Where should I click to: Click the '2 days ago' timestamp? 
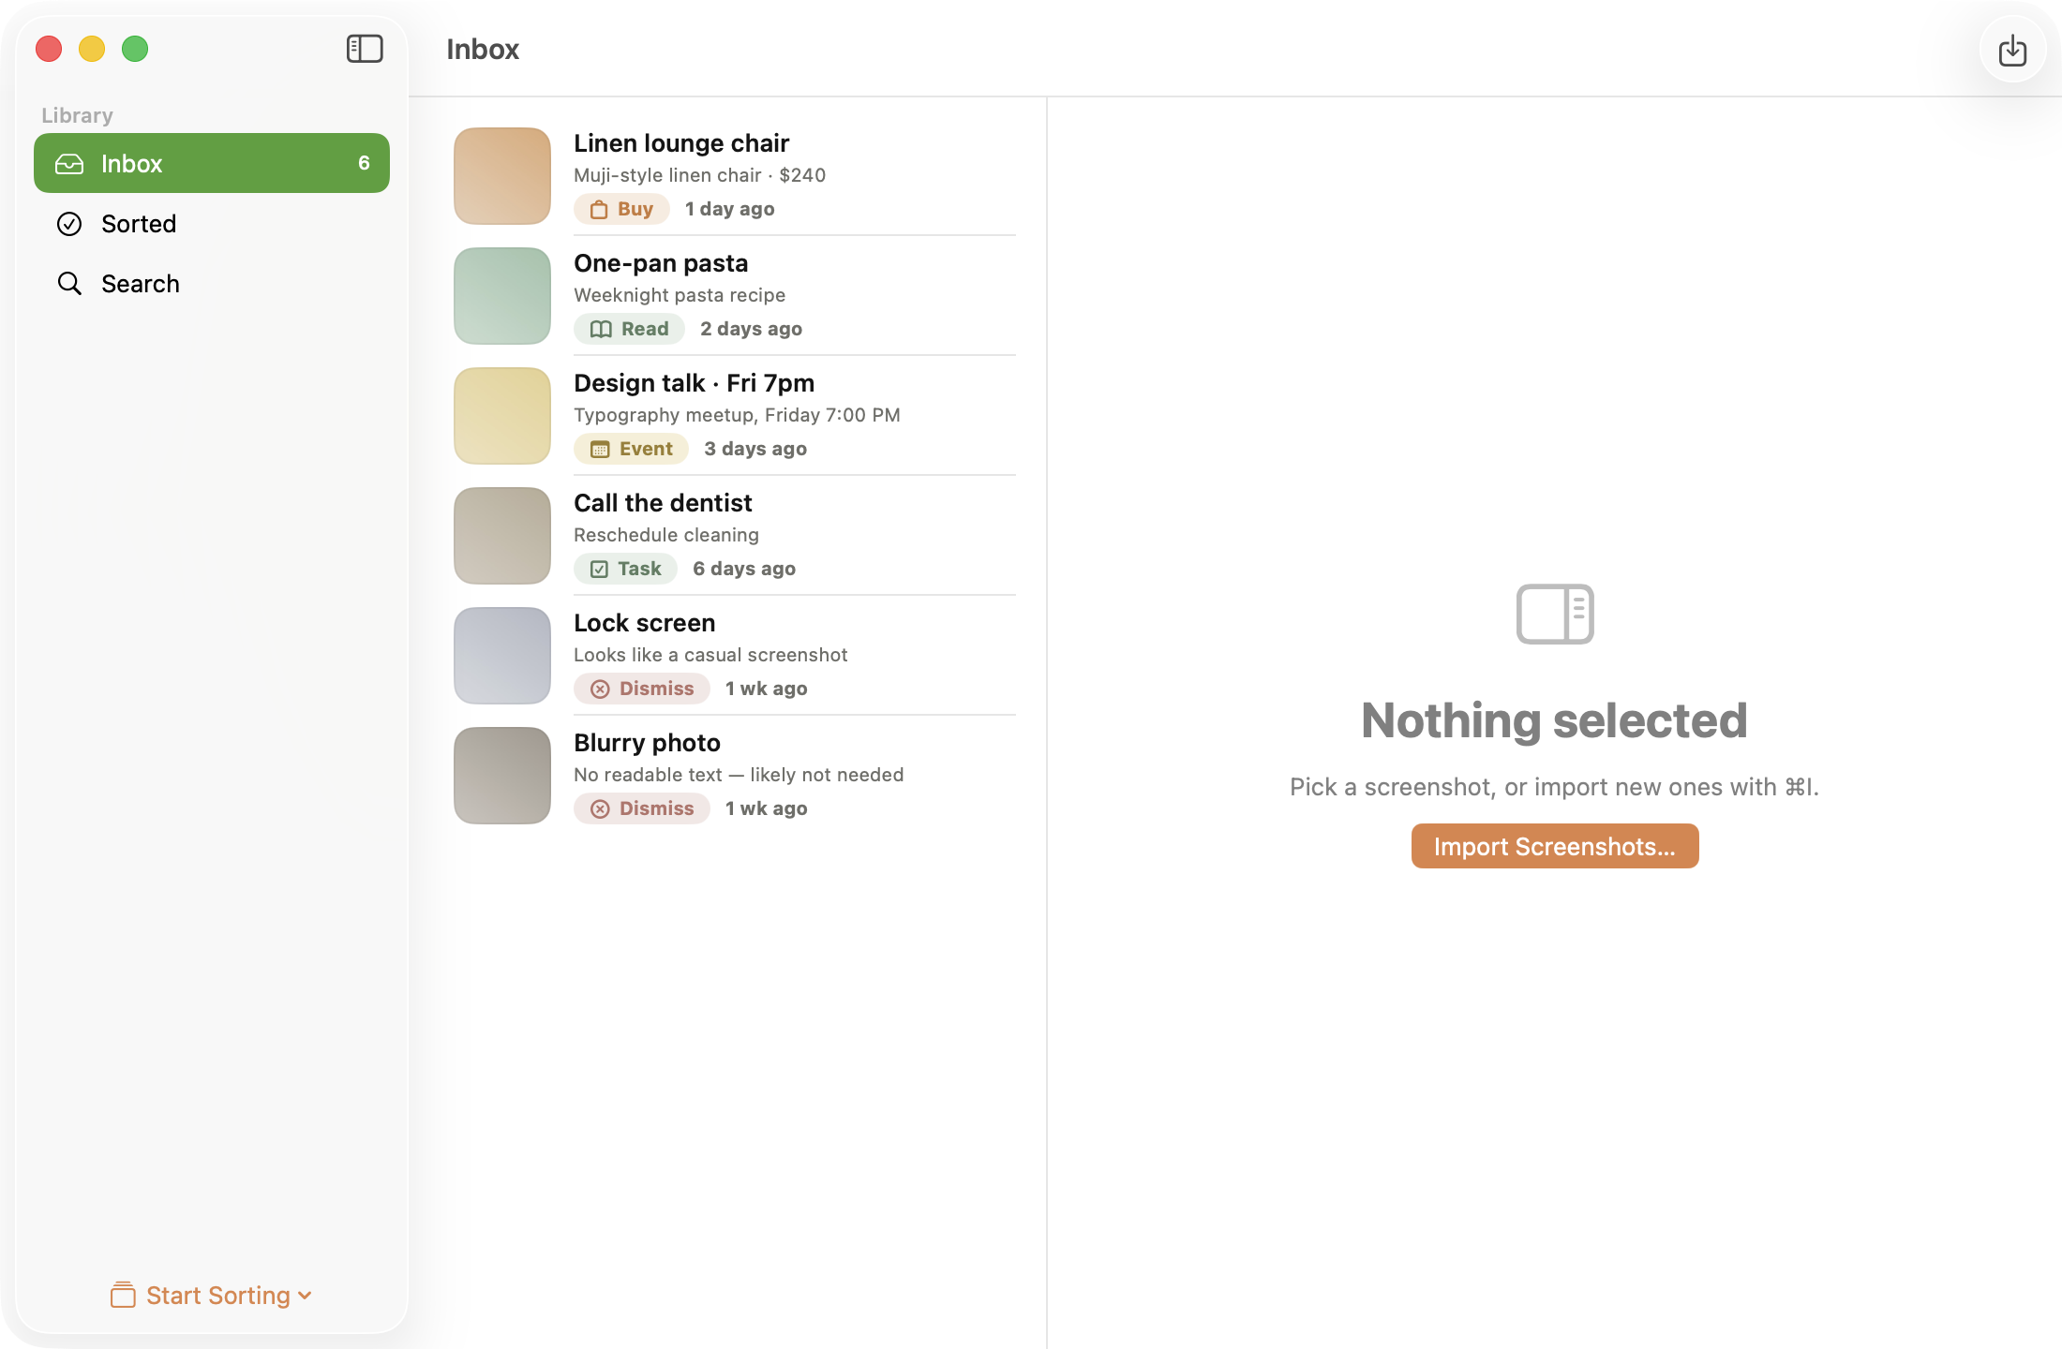click(752, 329)
